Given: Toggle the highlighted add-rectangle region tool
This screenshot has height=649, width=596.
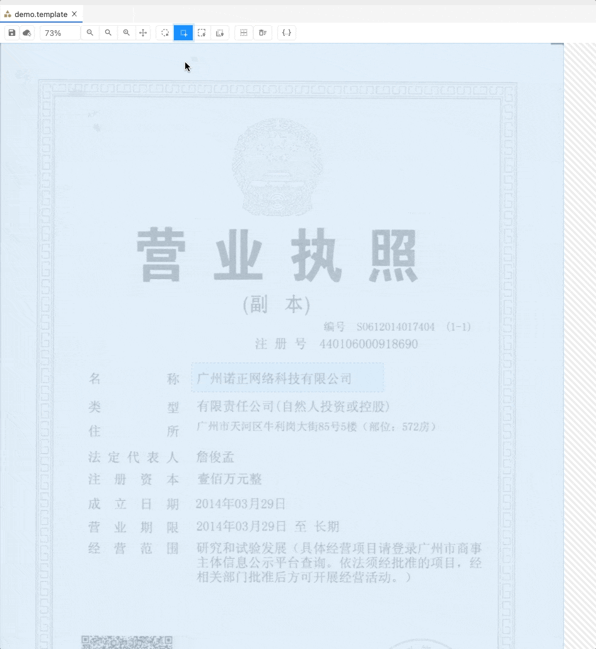Looking at the screenshot, I should pyautogui.click(x=183, y=33).
